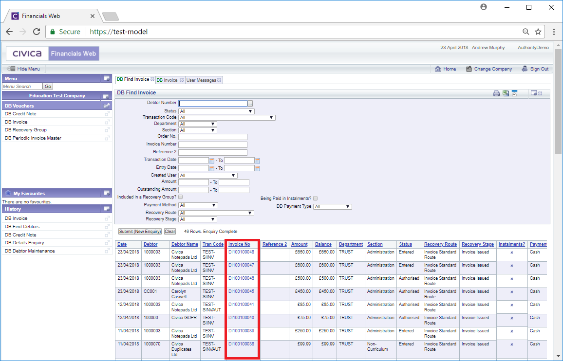Open DB Credit Note under DB Vouchers
Screen dimensions: 563x361
pyautogui.click(x=20, y=114)
